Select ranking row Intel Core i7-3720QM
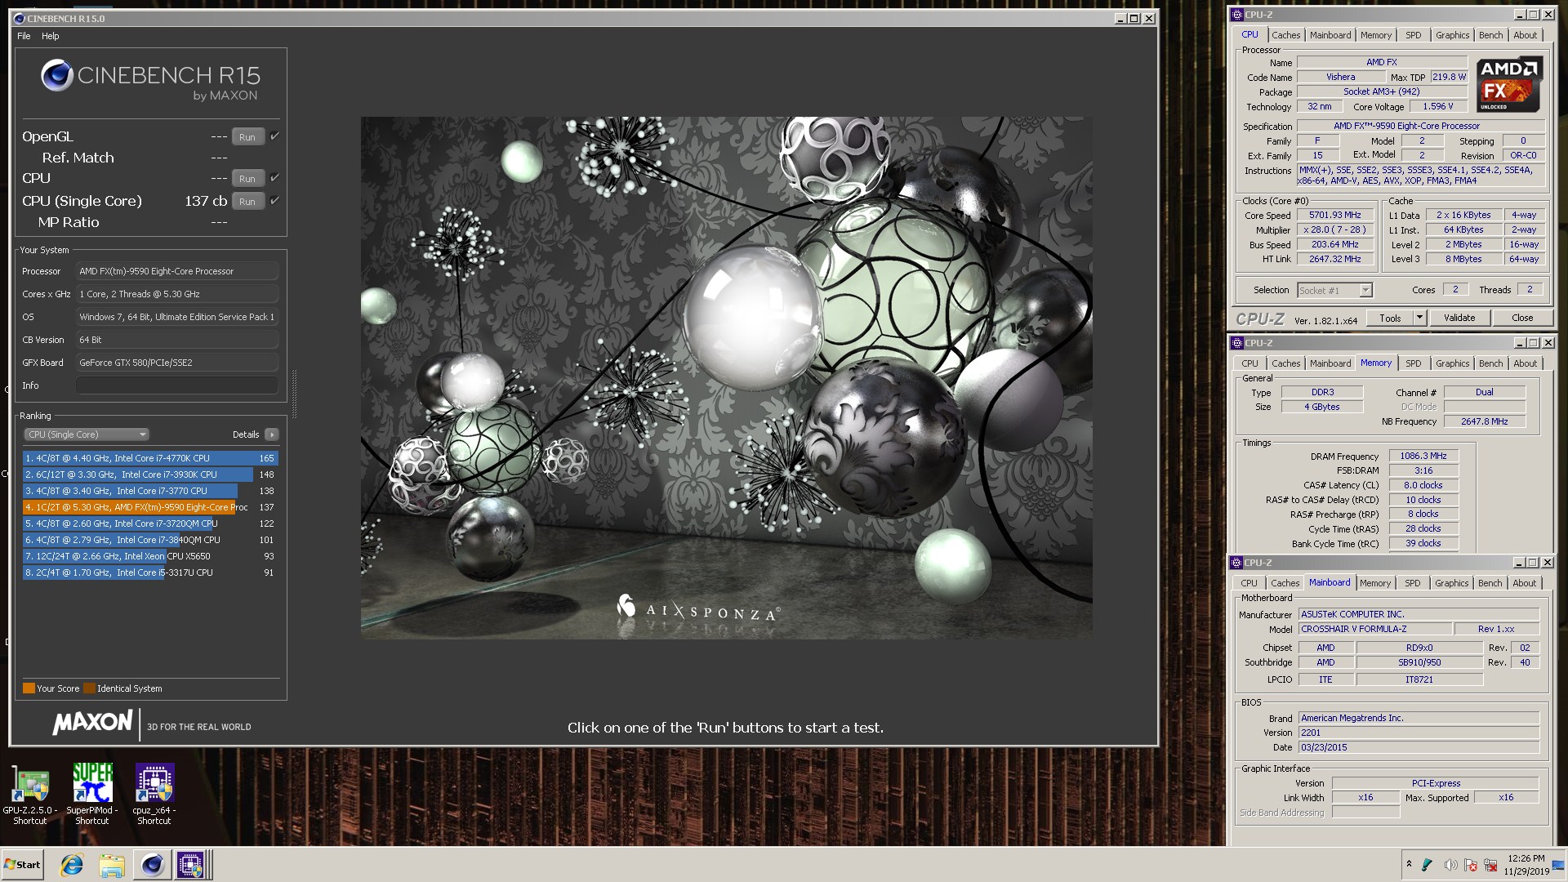Viewport: 1568px width, 882px height. [150, 523]
